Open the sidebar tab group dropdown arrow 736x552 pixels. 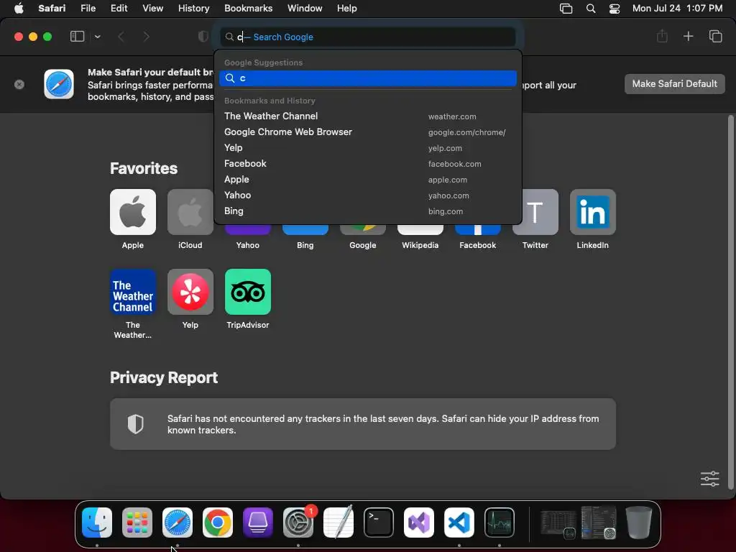click(97, 37)
